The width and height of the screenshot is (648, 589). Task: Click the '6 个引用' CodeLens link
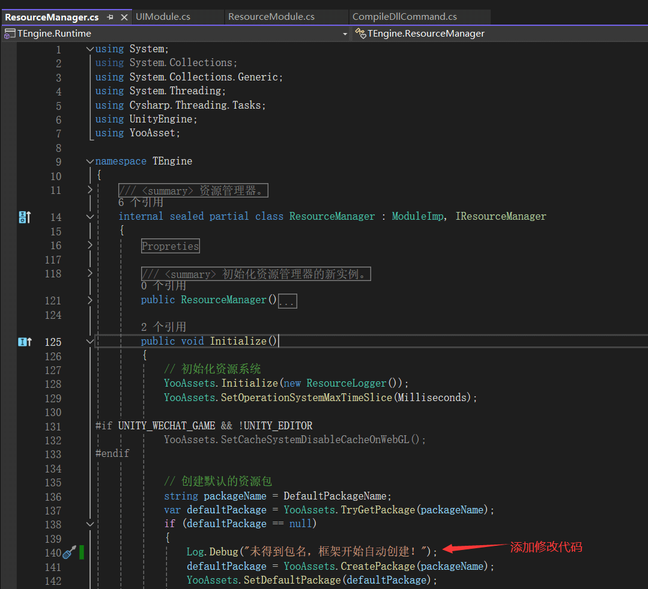(141, 202)
